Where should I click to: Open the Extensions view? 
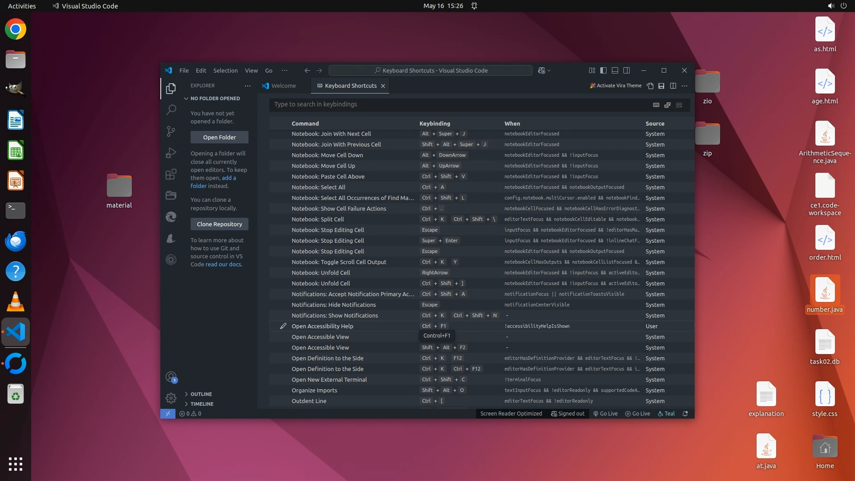click(171, 174)
